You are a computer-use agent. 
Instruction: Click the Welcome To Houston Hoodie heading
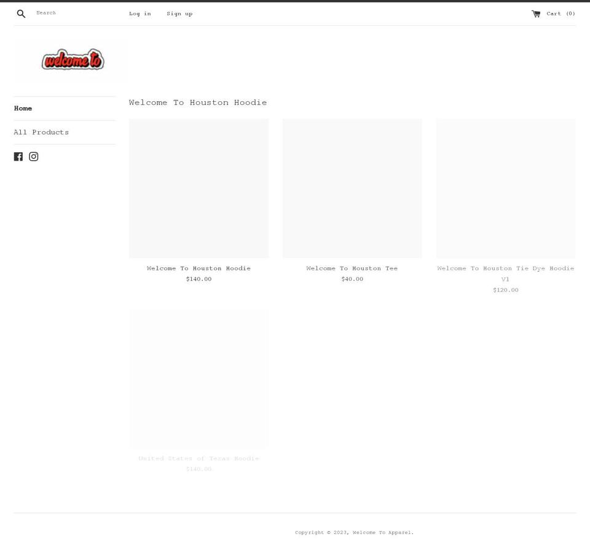[x=197, y=102]
